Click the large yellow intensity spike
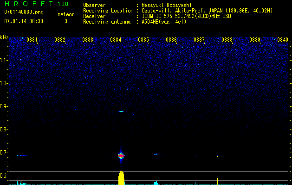Image resolution: width=292 pixels, height=185 pixels. pyautogui.click(x=122, y=178)
